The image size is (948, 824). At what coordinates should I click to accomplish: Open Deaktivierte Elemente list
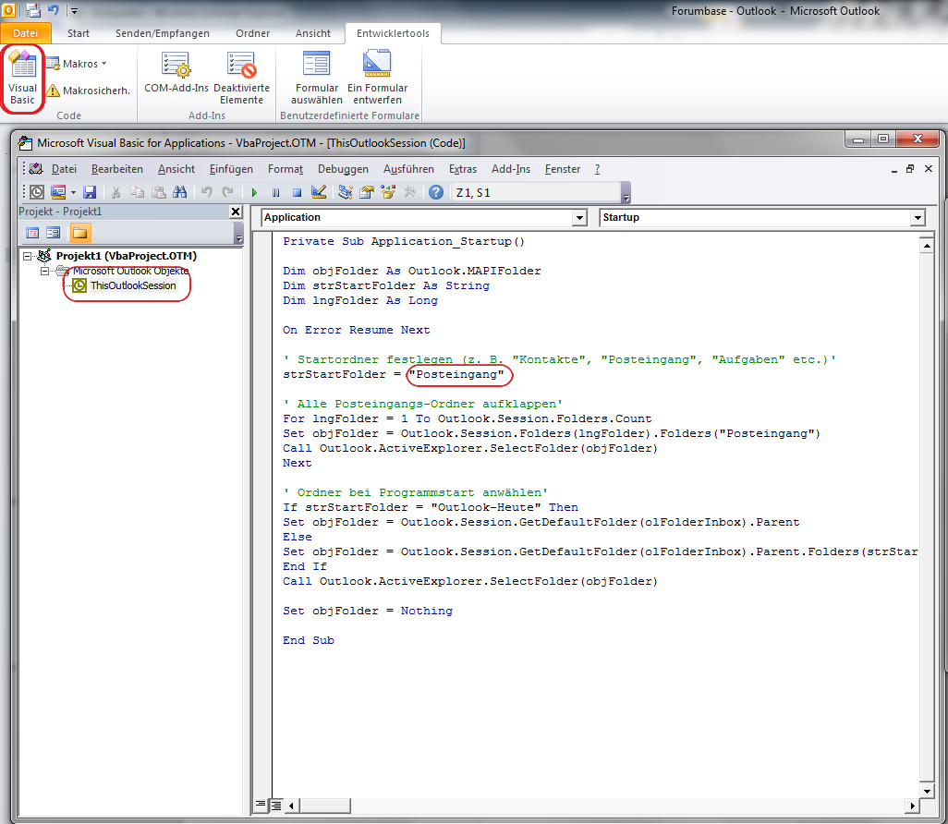[x=241, y=79]
